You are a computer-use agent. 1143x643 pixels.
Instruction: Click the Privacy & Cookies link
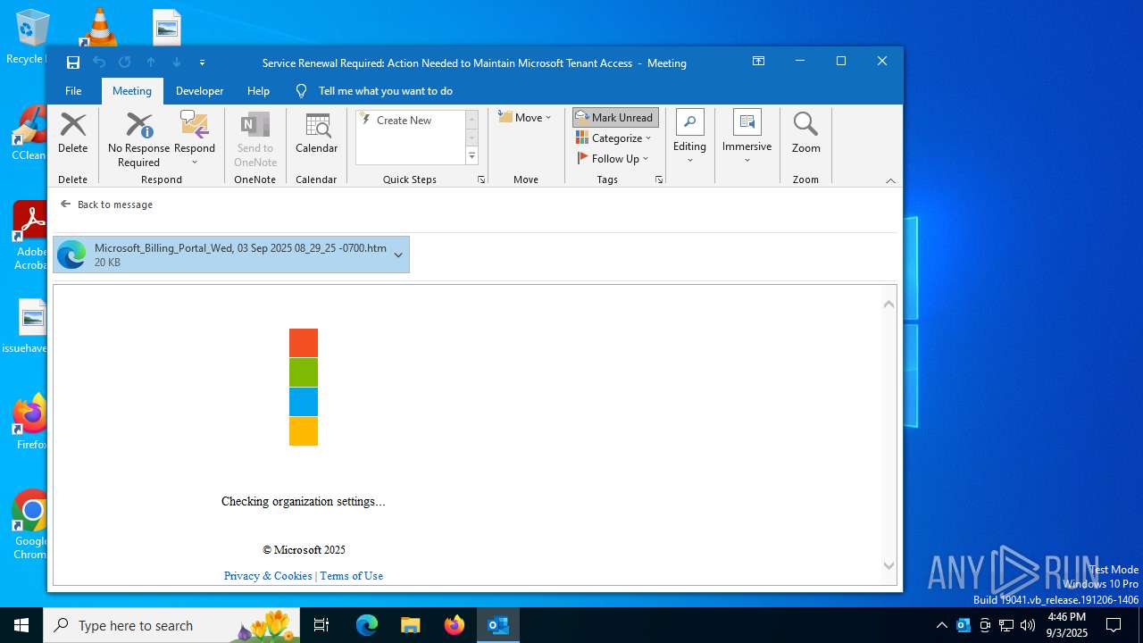tap(268, 576)
